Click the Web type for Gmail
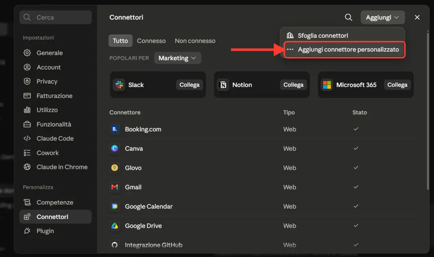 click(290, 187)
